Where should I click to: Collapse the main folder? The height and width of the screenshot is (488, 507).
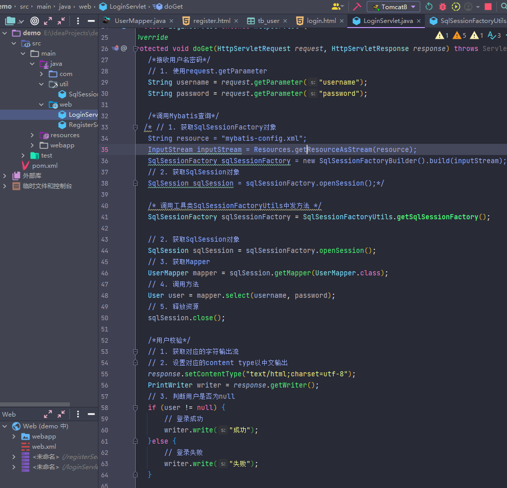[23, 54]
